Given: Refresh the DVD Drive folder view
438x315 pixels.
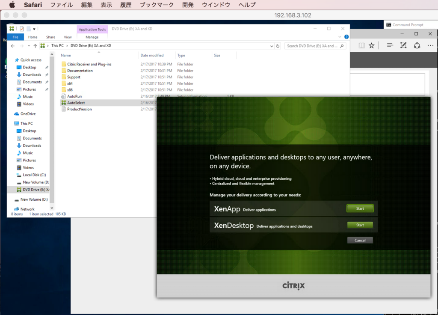Looking at the screenshot, I should 278,46.
